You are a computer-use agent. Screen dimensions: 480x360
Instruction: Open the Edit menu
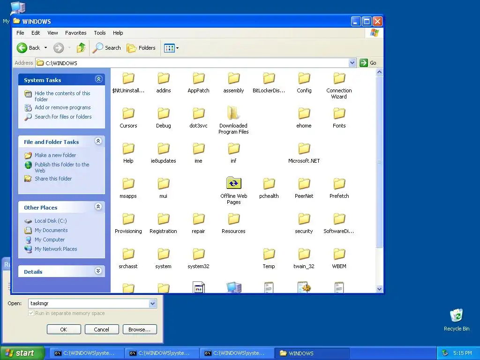(x=36, y=33)
